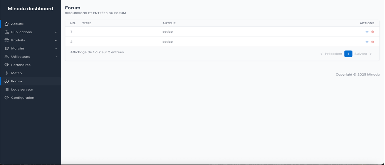View forum entry number 2 via eye icon

click(367, 42)
